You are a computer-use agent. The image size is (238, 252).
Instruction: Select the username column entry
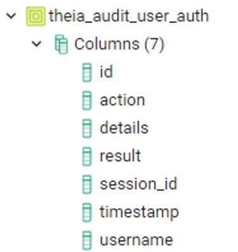click(136, 241)
